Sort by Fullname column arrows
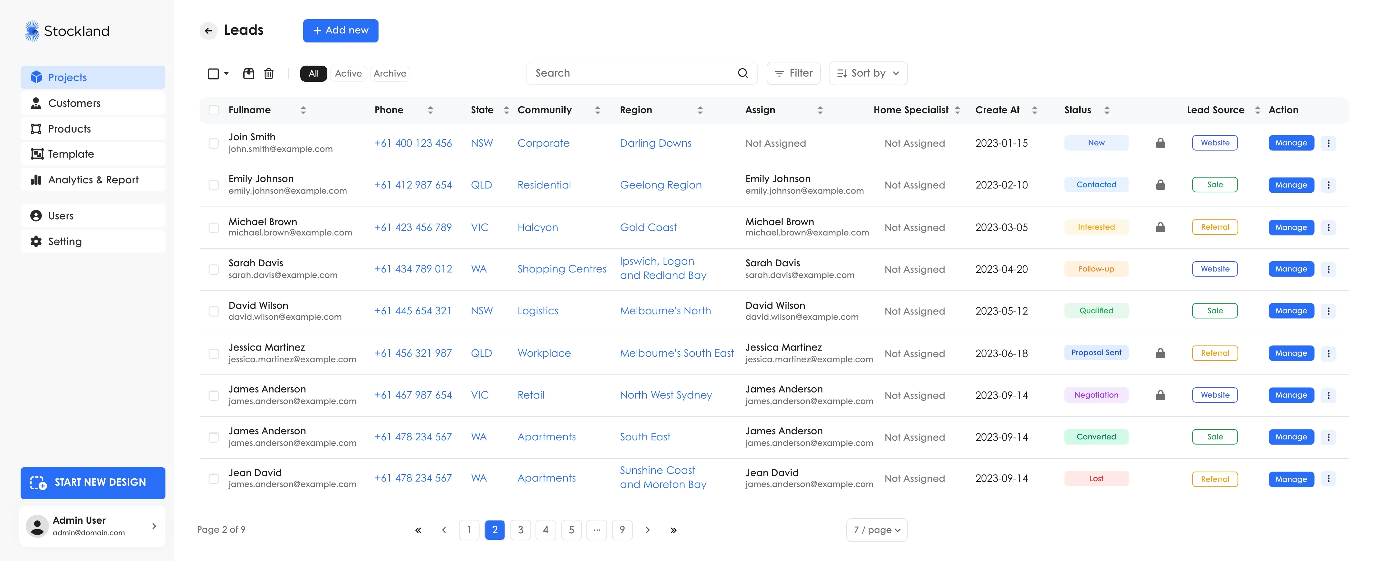This screenshot has height=561, width=1377. (303, 110)
